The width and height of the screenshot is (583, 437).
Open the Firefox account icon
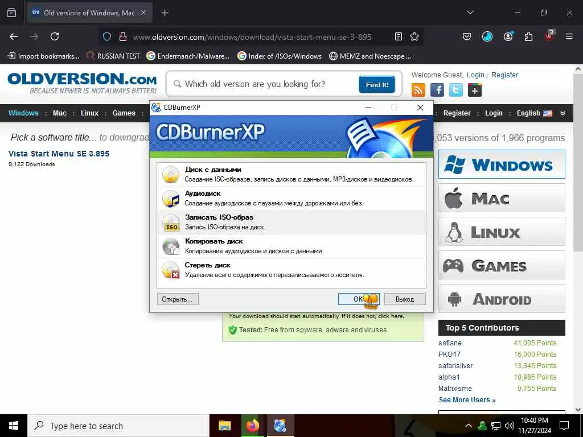[508, 36]
